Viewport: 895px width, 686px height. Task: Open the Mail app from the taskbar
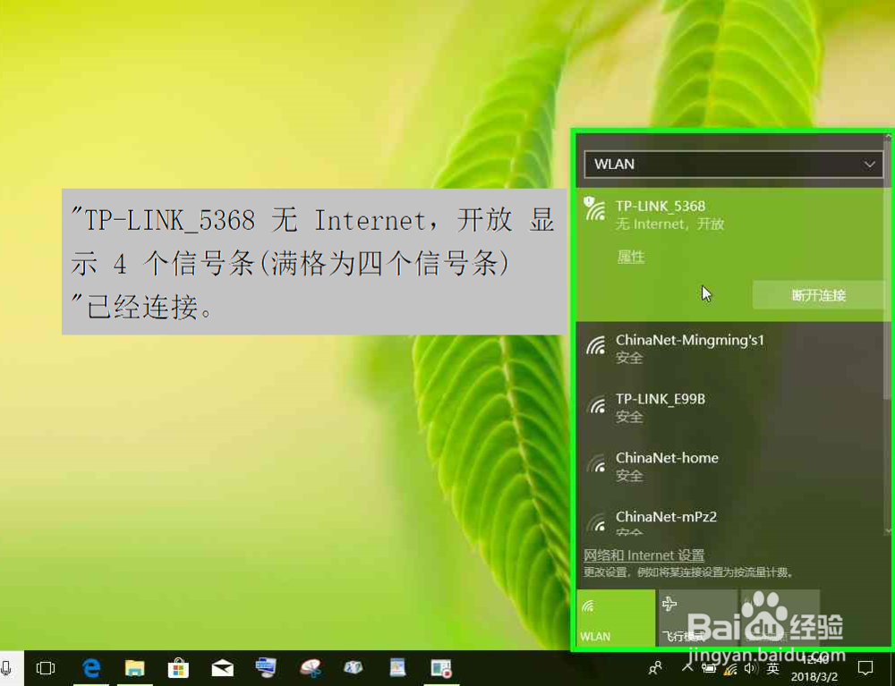pyautogui.click(x=222, y=667)
